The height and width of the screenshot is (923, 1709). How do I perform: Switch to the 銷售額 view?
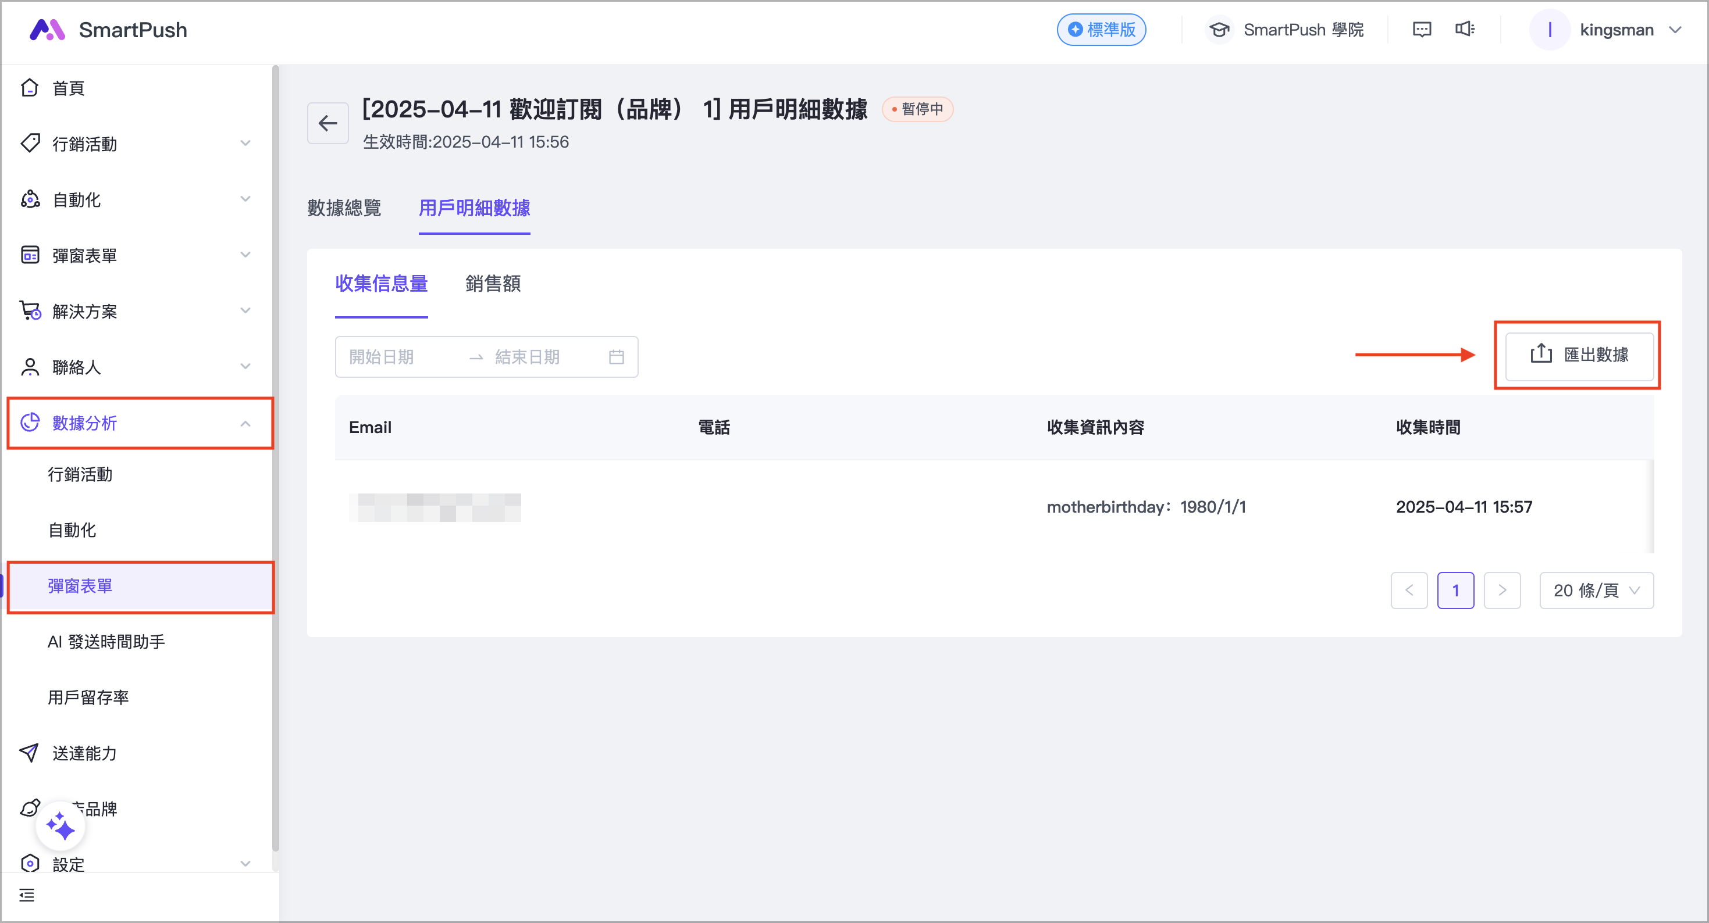(x=492, y=284)
